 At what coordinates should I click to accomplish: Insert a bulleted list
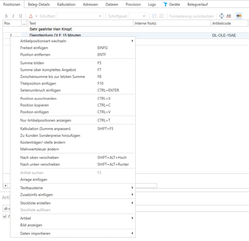point(154,16)
